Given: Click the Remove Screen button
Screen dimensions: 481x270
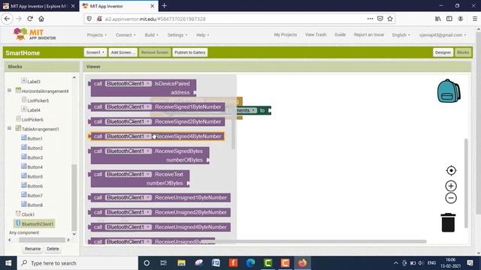Looking at the screenshot, I should [155, 52].
